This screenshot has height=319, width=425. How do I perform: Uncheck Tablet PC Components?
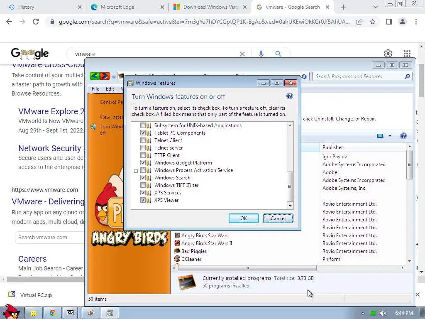[143, 133]
